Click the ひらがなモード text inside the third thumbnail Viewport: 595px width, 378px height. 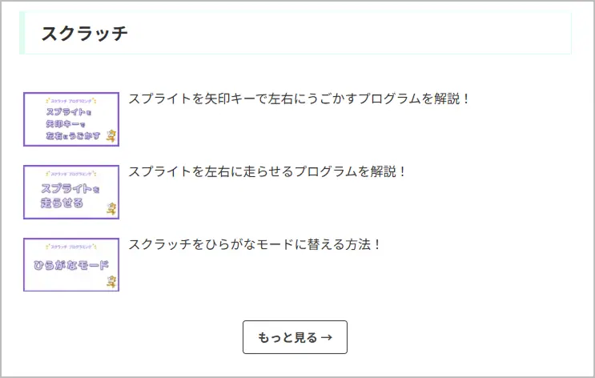click(71, 265)
